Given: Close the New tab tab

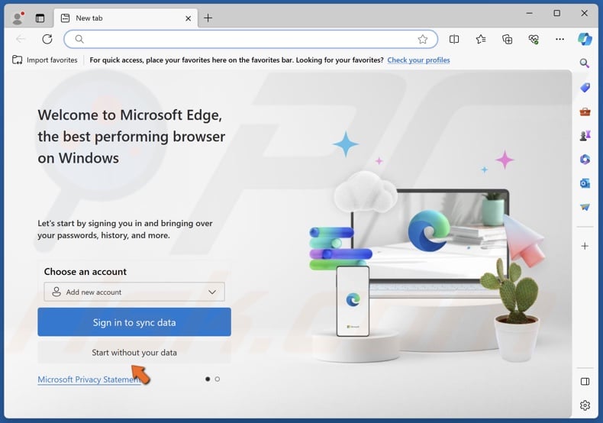Looking at the screenshot, I should pyautogui.click(x=188, y=18).
